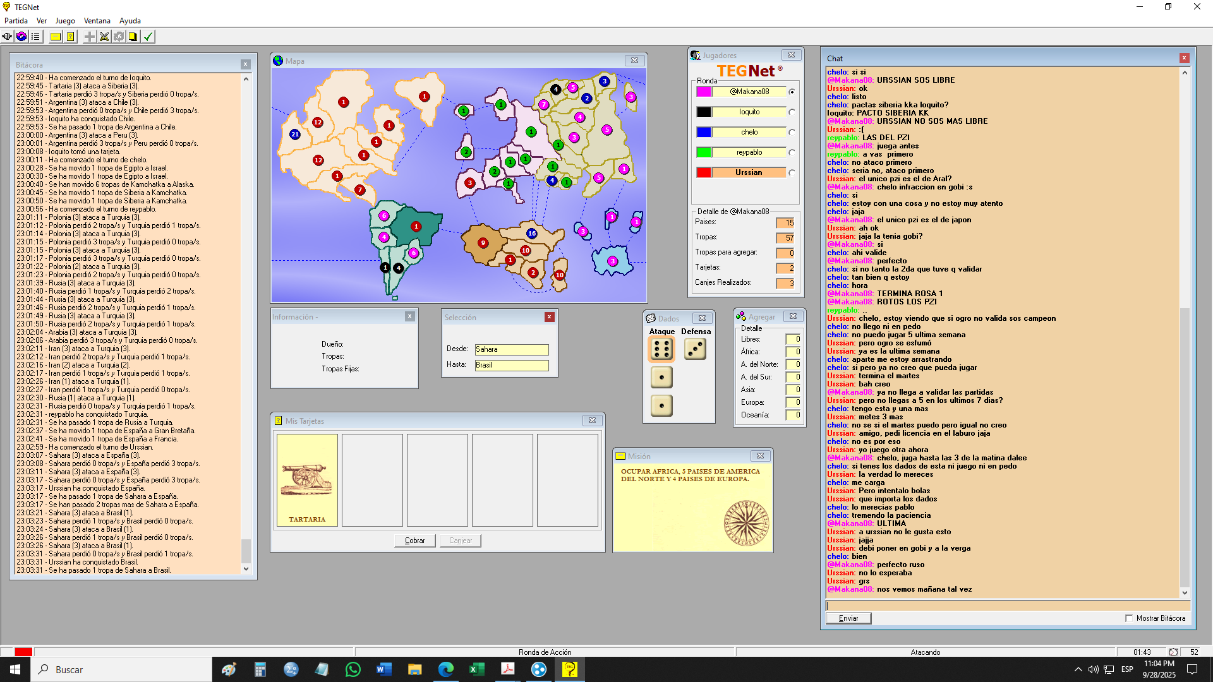Screen dimensions: 1213x682
Task: Click the connect plug toolbar icon
Action: point(7,37)
